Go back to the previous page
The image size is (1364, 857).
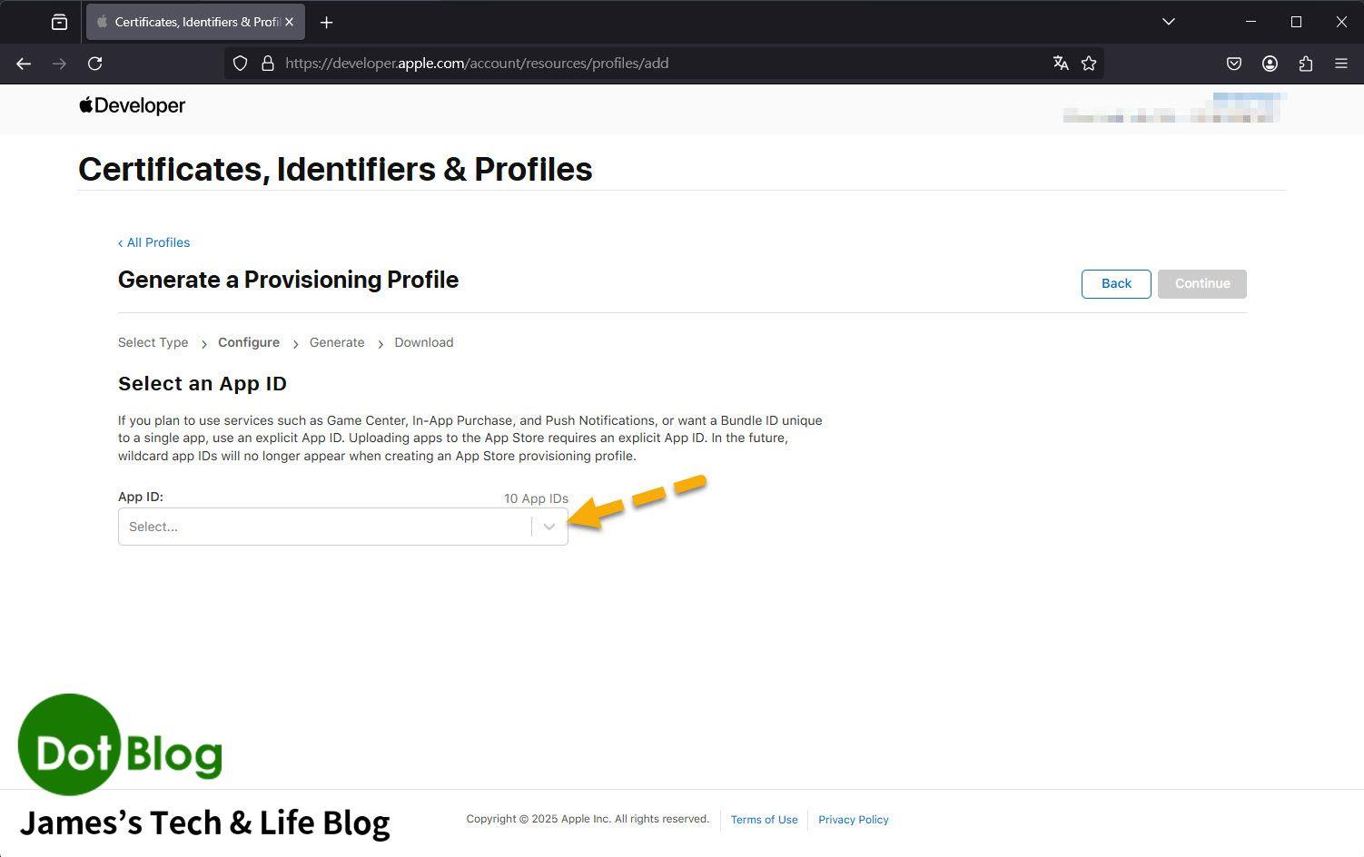point(24,64)
